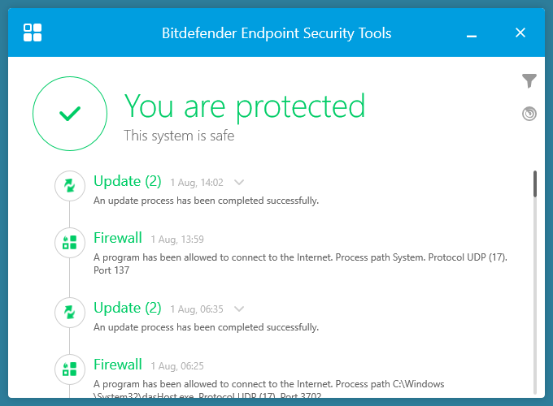Click the Firewall icon for the 13:59 event
The width and height of the screenshot is (553, 406).
(70, 242)
